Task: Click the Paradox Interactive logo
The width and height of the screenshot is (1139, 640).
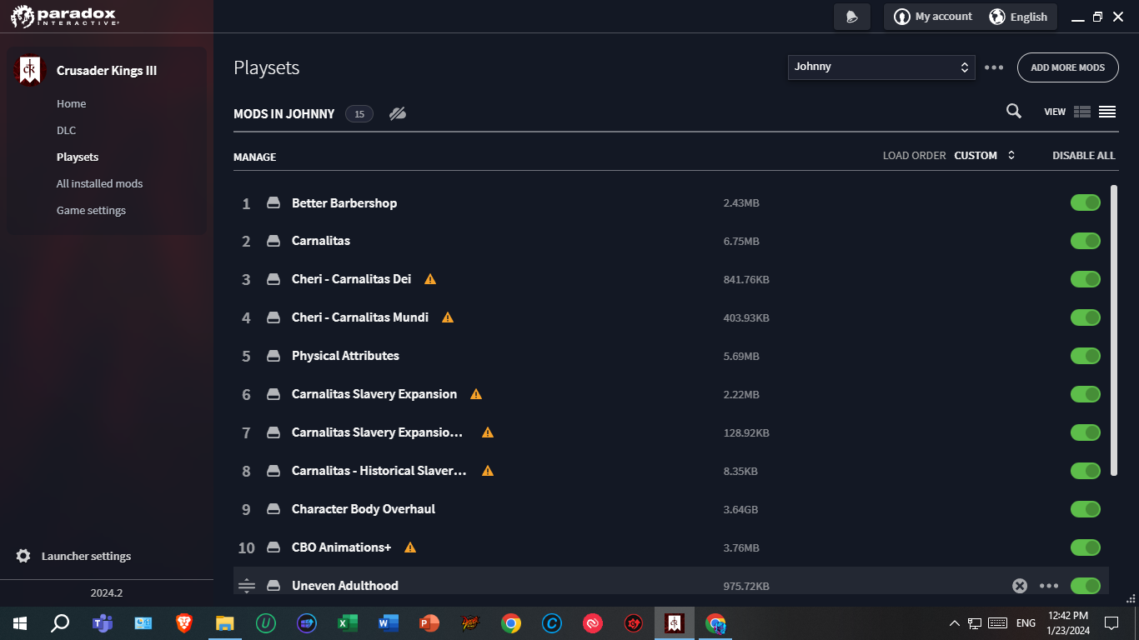Action: coord(64,16)
